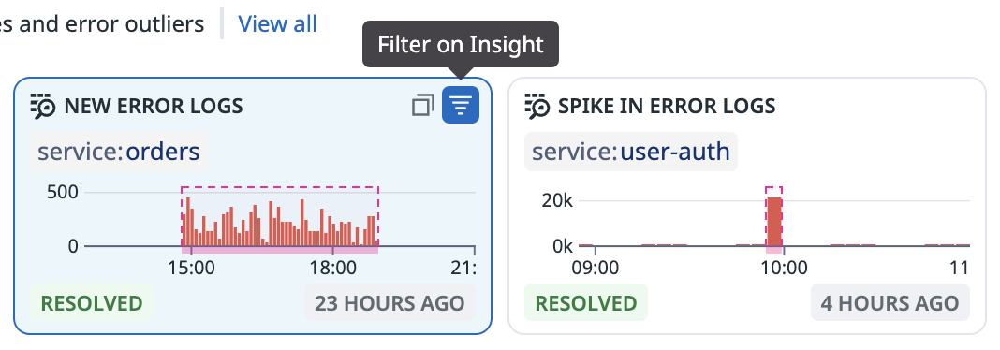Click the 15:00 label on orders chart

[191, 268]
